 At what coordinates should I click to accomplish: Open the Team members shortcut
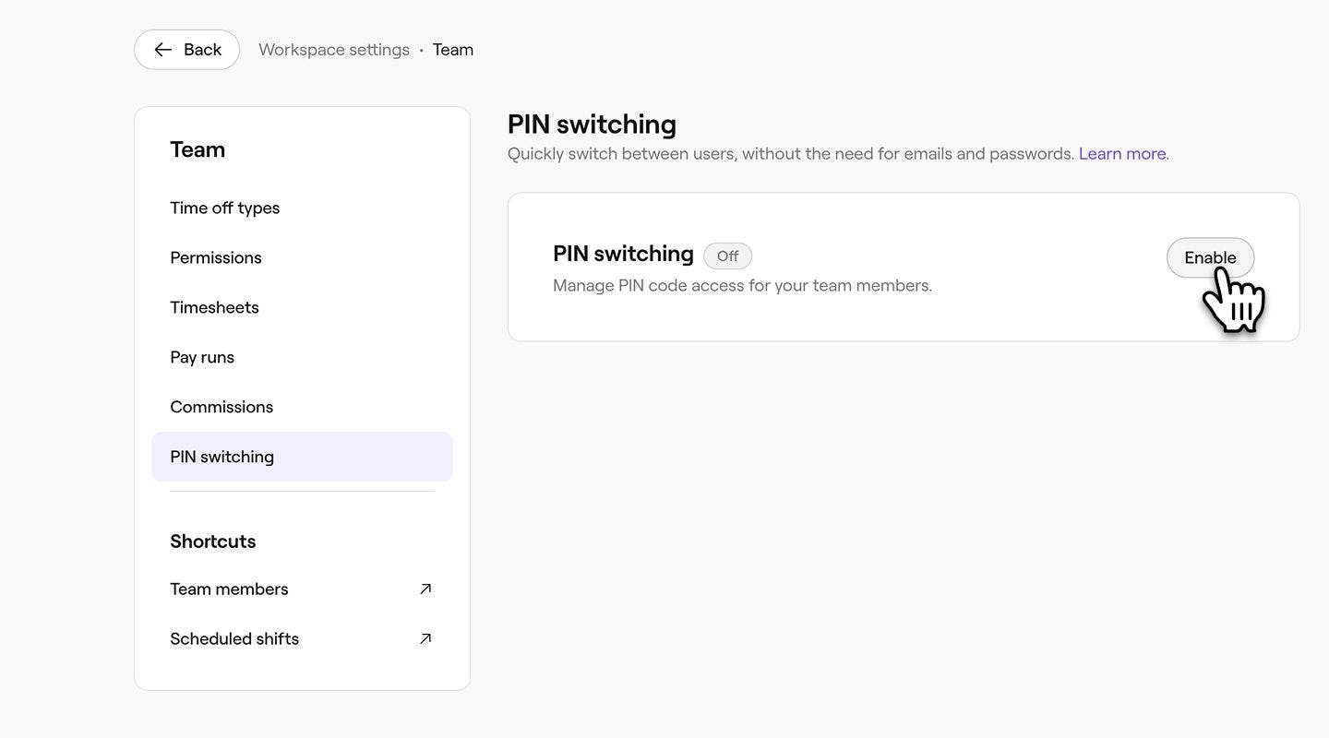[x=229, y=589]
